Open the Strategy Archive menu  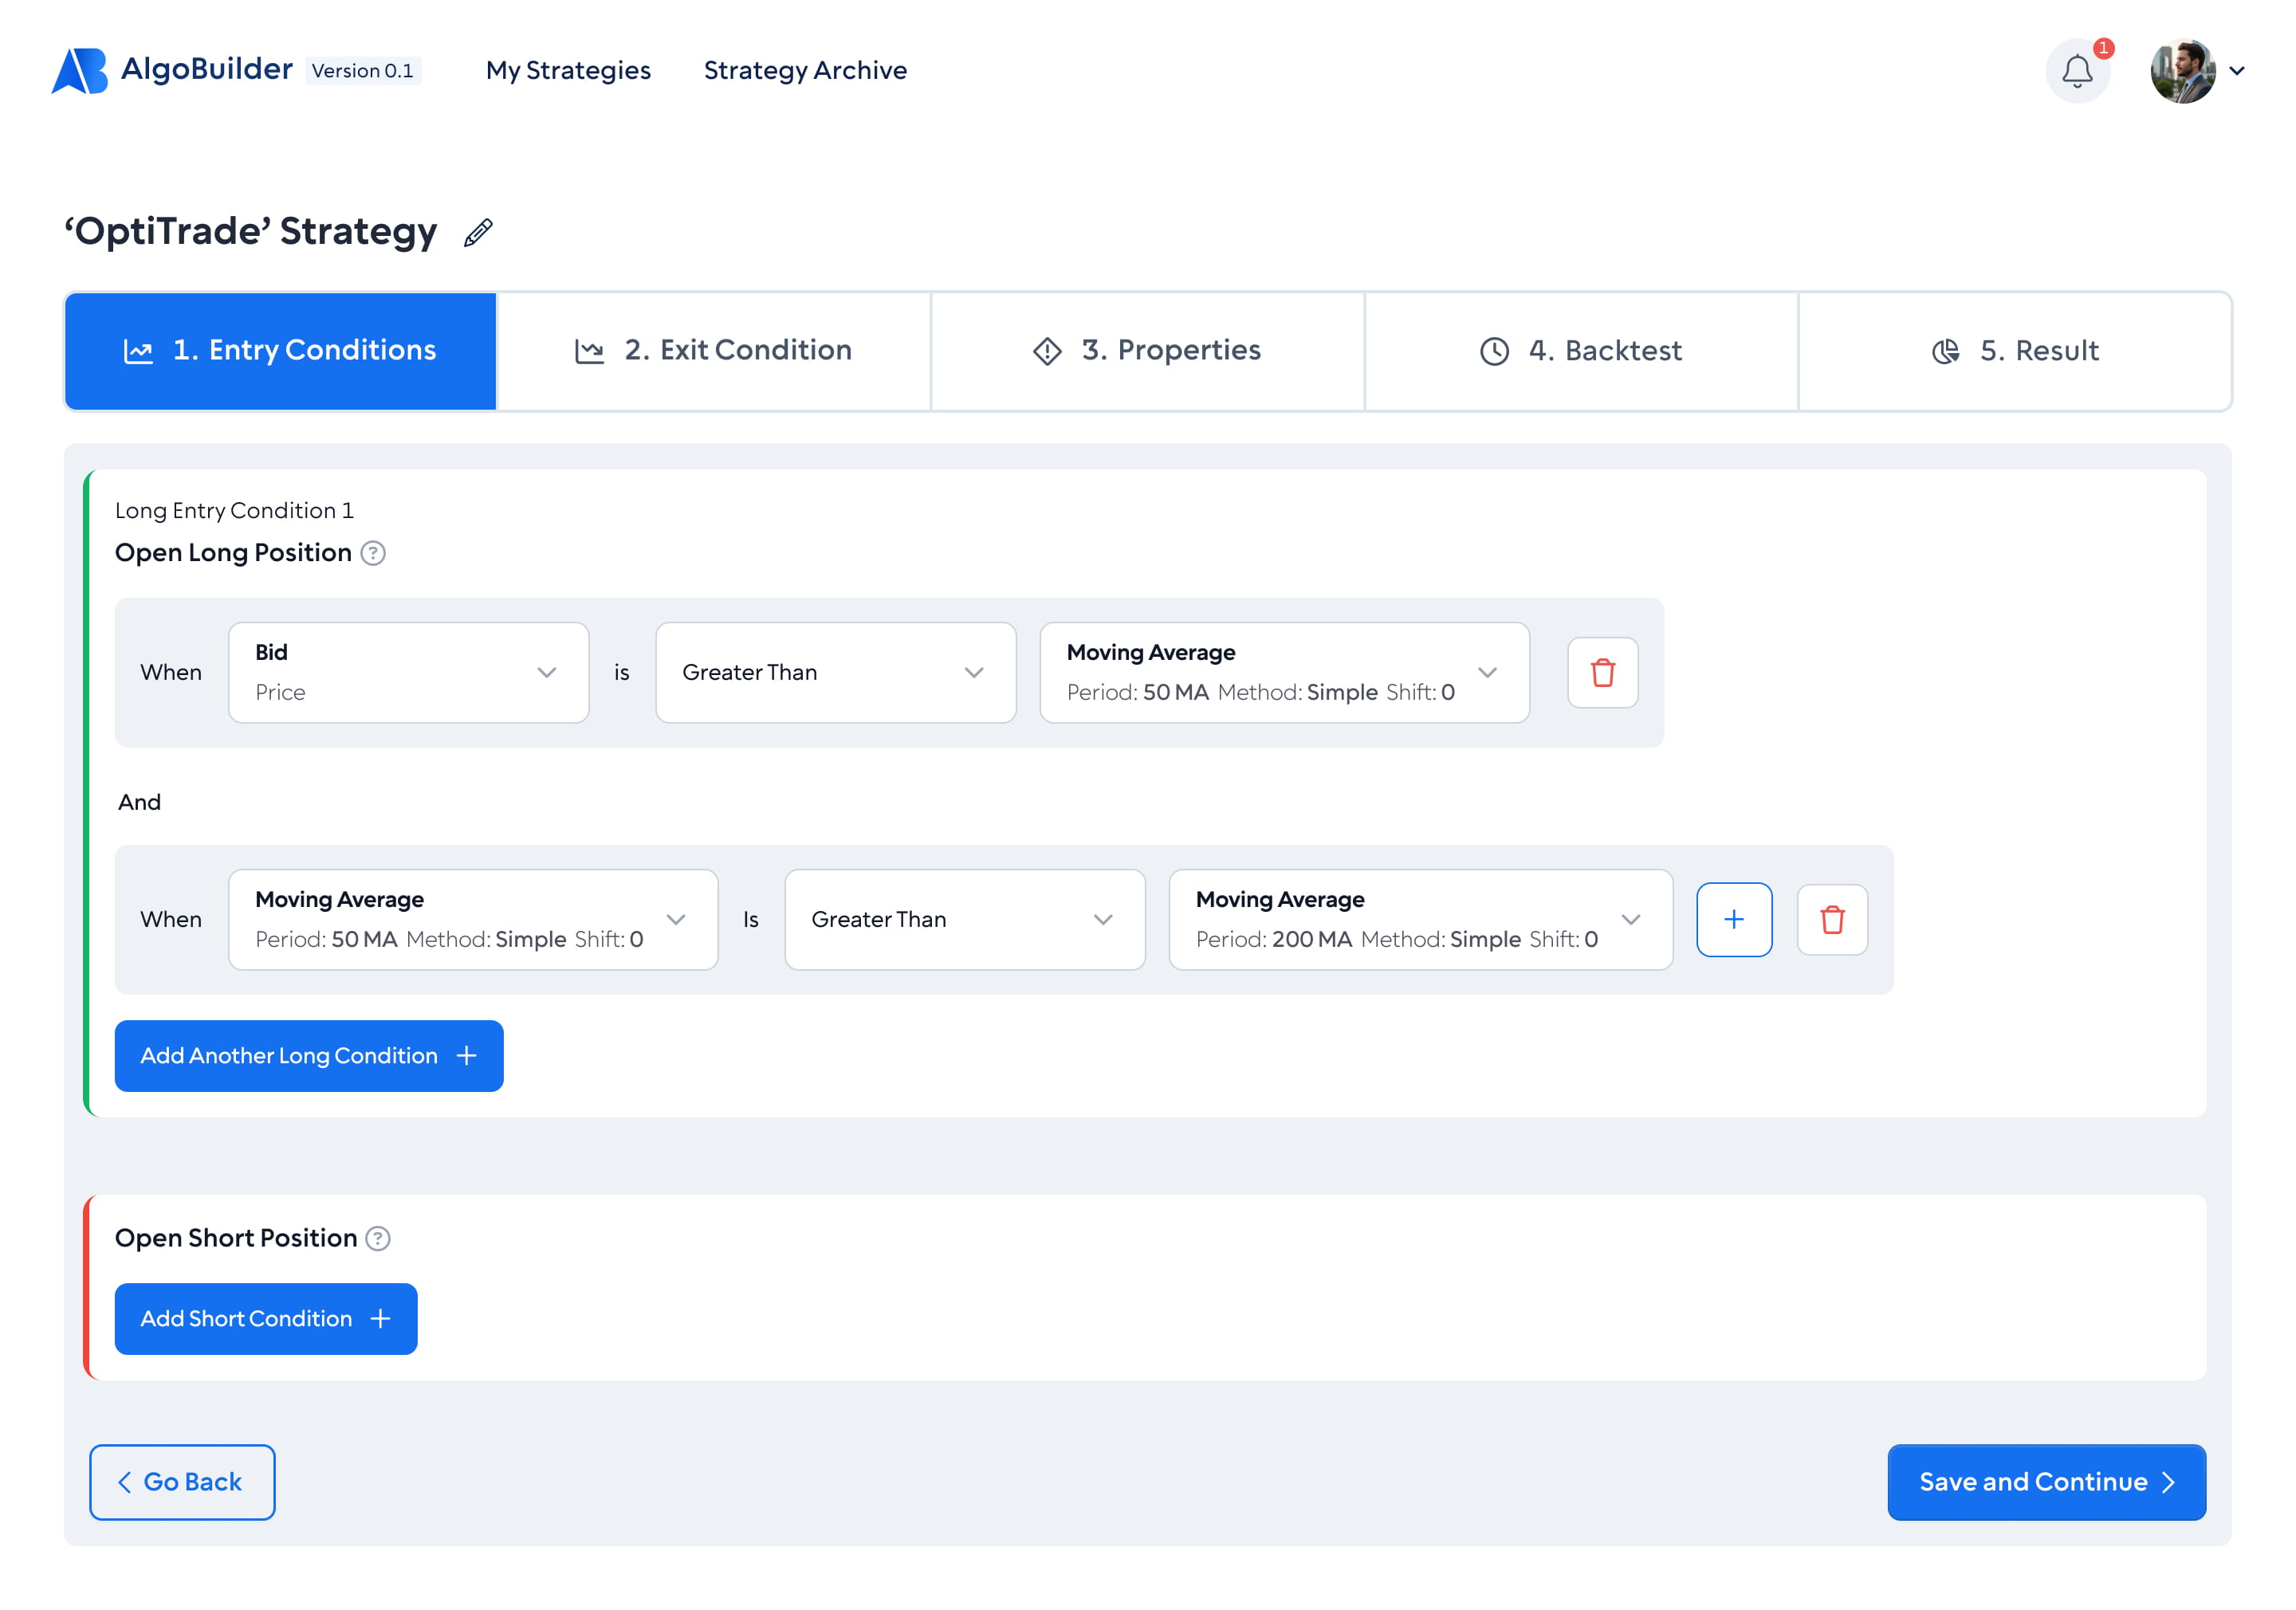coord(805,70)
